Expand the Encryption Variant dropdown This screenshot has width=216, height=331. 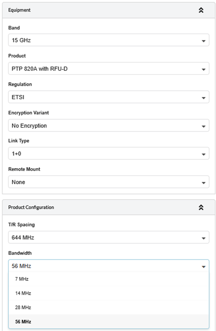tap(104, 126)
